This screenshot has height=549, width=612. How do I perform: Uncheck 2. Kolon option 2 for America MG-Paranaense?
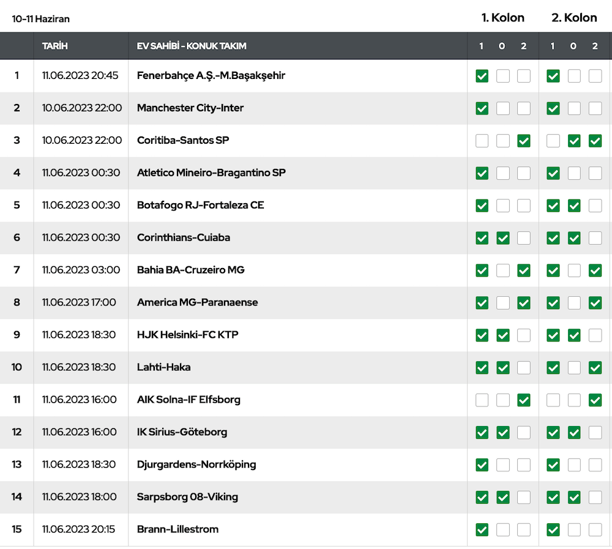coord(595,302)
